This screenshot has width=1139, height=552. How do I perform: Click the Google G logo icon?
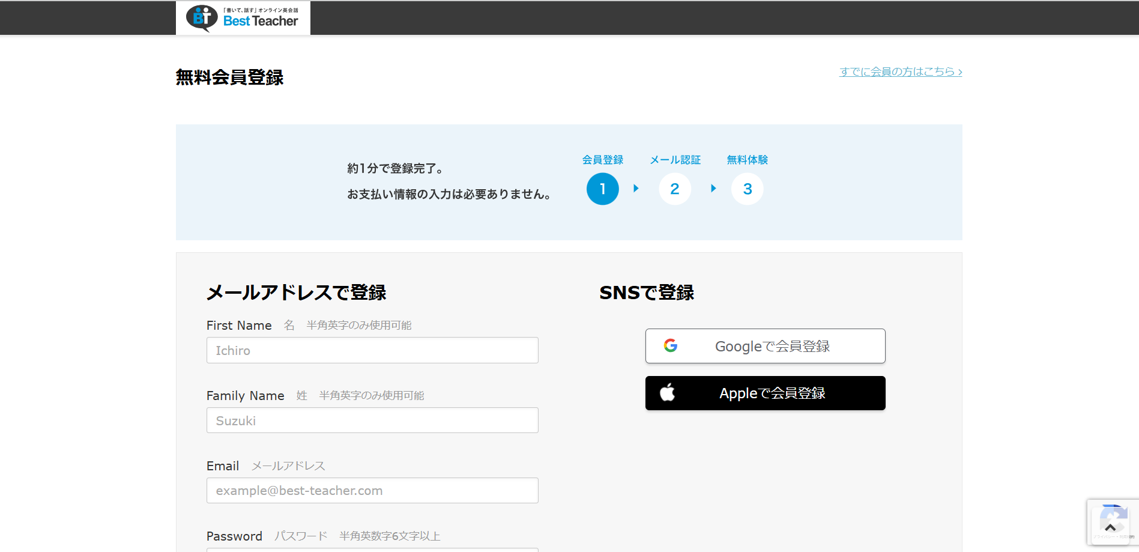point(671,346)
